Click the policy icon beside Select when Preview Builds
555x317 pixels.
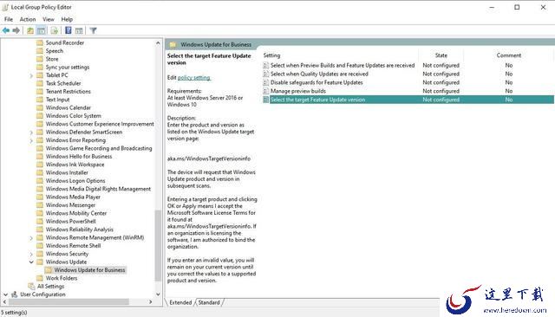(x=266, y=65)
